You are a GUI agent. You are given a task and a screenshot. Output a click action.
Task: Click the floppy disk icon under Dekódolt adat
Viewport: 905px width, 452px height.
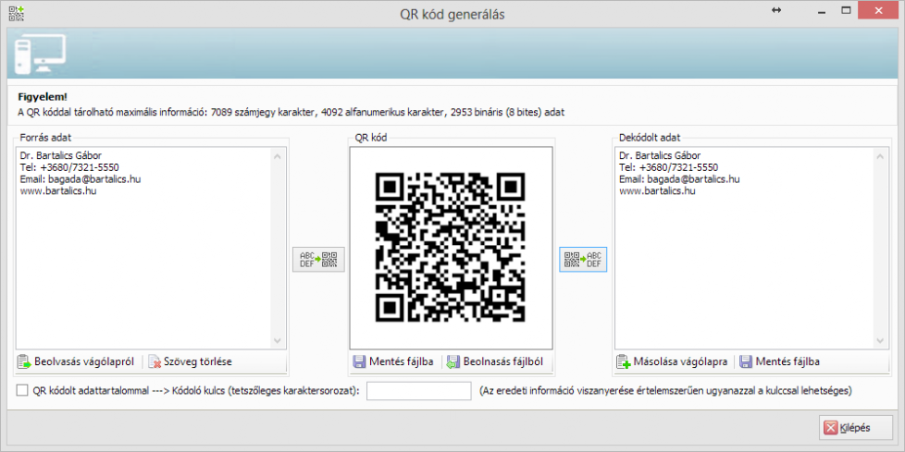746,362
